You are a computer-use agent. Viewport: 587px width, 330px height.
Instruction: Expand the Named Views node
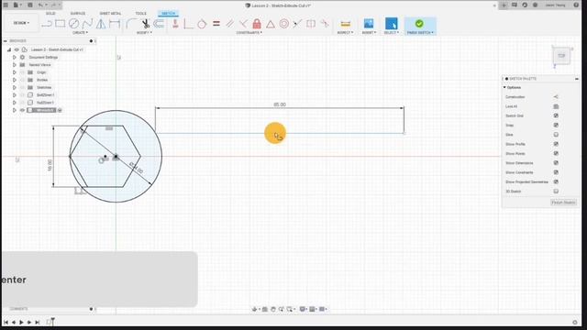point(15,65)
